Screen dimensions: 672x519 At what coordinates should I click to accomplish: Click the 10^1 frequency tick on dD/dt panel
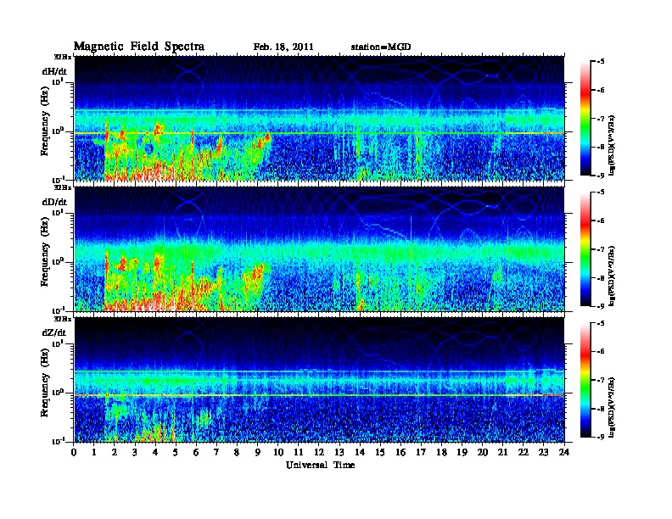(59, 213)
